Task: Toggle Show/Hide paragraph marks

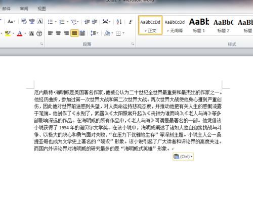Action: coord(131,22)
